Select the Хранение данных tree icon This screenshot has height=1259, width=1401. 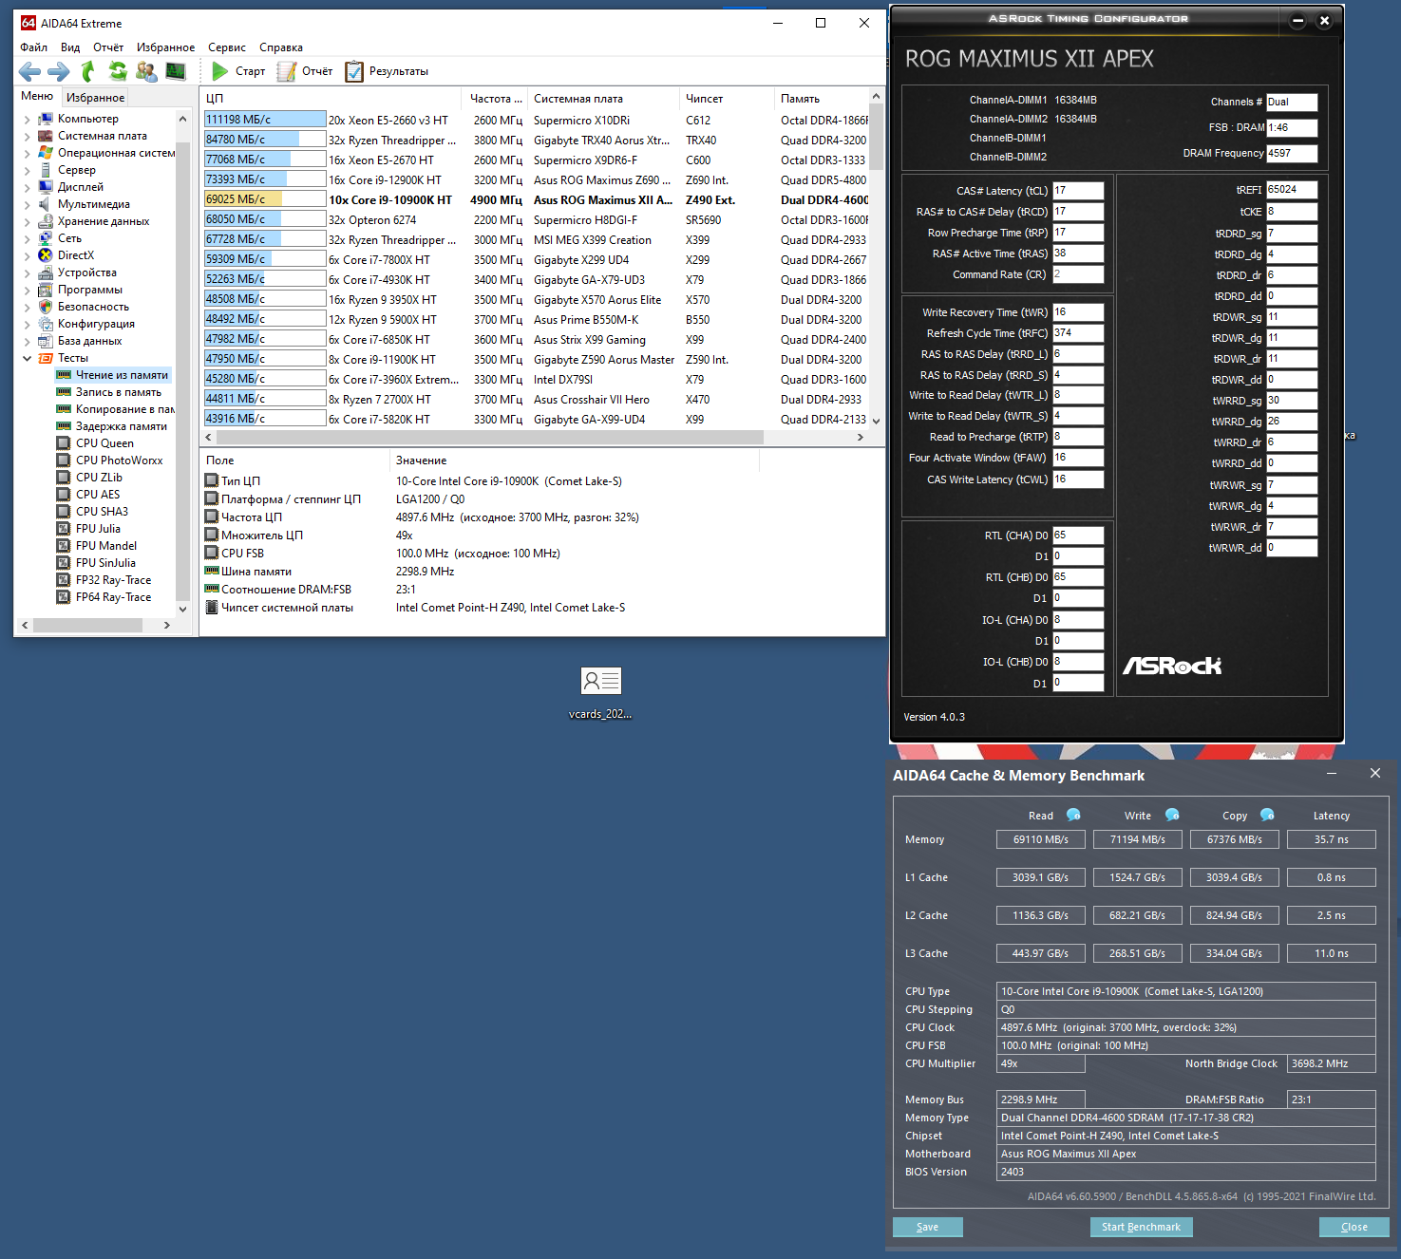pyautogui.click(x=46, y=221)
